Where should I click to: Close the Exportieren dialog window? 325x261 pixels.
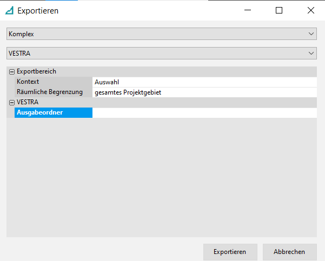point(310,10)
